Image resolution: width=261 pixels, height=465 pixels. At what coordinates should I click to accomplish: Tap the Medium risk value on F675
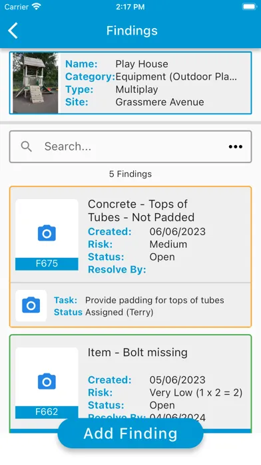point(168,244)
